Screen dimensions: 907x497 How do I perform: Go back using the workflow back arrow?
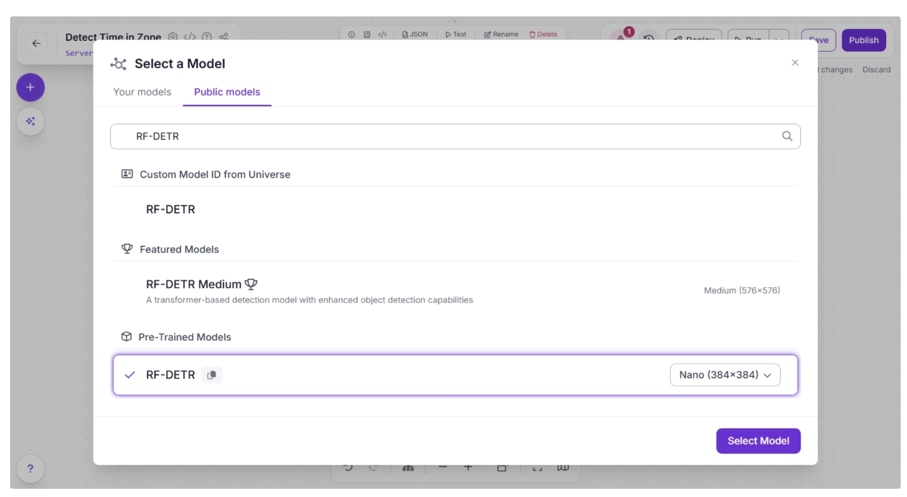click(36, 43)
